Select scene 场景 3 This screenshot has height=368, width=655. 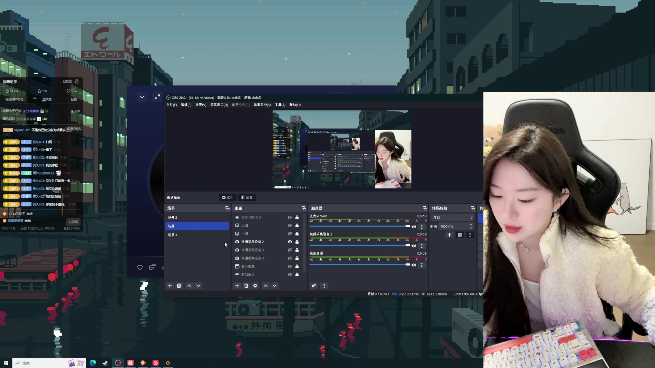pyautogui.click(x=197, y=235)
